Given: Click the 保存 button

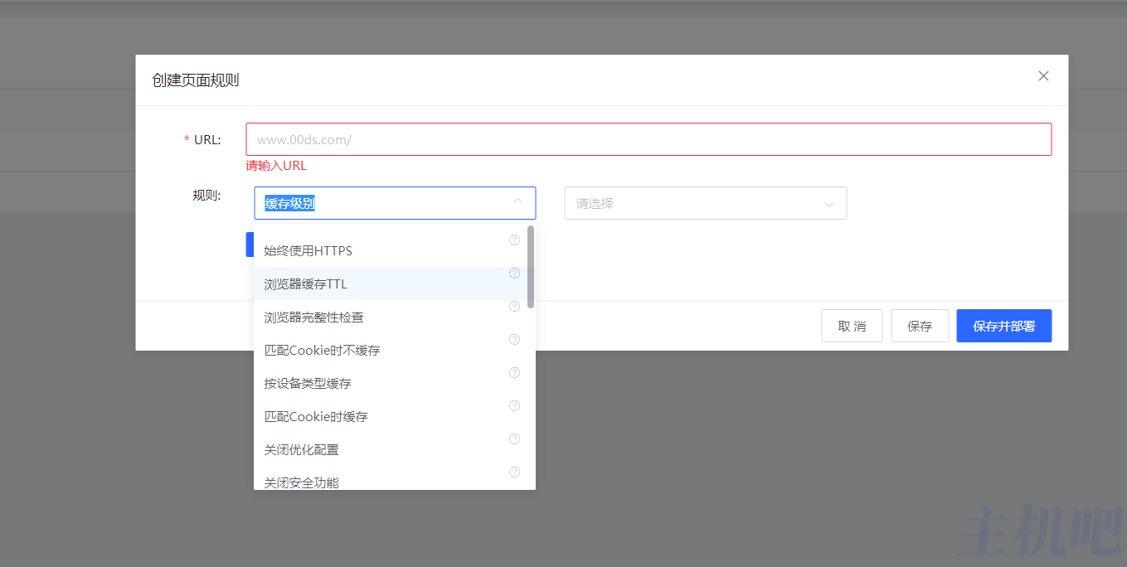Looking at the screenshot, I should click(x=920, y=326).
